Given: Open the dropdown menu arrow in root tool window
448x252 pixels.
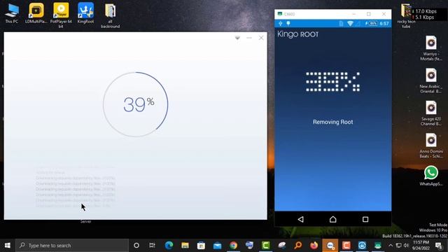Looking at the screenshot, I should pyautogui.click(x=237, y=38).
